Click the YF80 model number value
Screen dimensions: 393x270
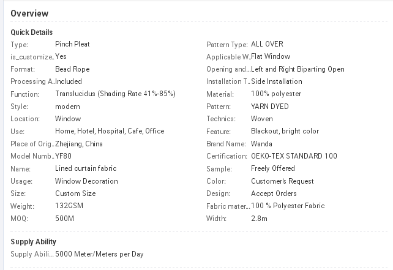point(63,156)
